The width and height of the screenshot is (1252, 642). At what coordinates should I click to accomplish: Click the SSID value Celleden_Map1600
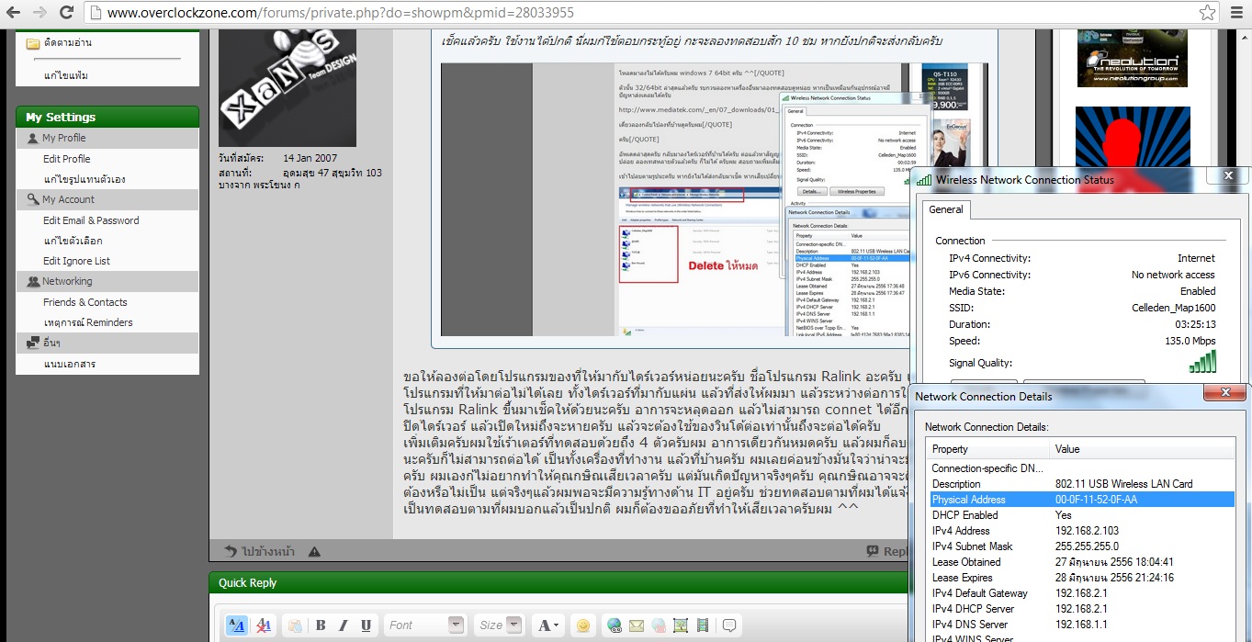tap(1173, 308)
